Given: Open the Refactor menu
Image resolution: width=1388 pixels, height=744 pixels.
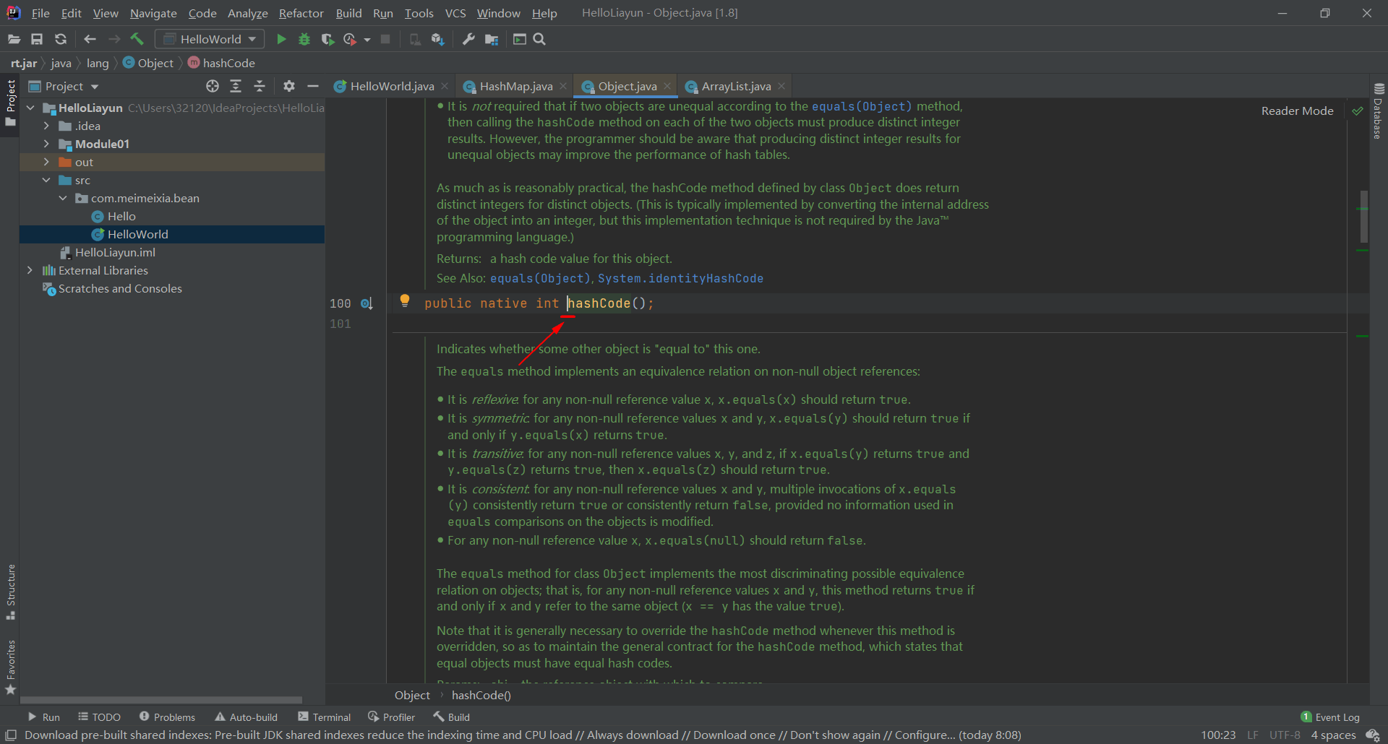Looking at the screenshot, I should point(301,13).
